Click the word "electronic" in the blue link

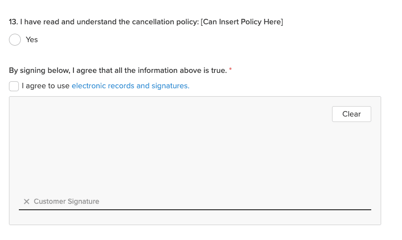tap(88, 86)
